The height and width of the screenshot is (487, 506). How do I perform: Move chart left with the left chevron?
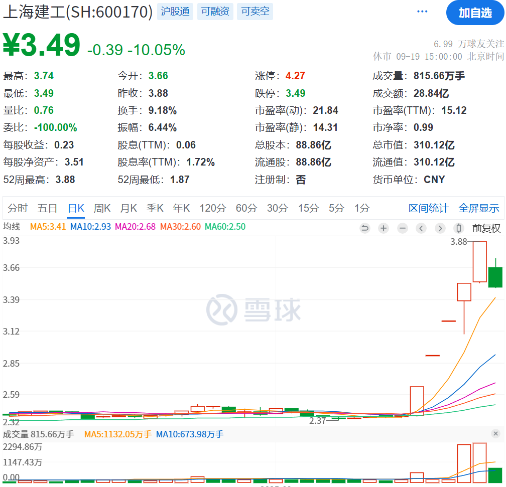pyautogui.click(x=421, y=228)
